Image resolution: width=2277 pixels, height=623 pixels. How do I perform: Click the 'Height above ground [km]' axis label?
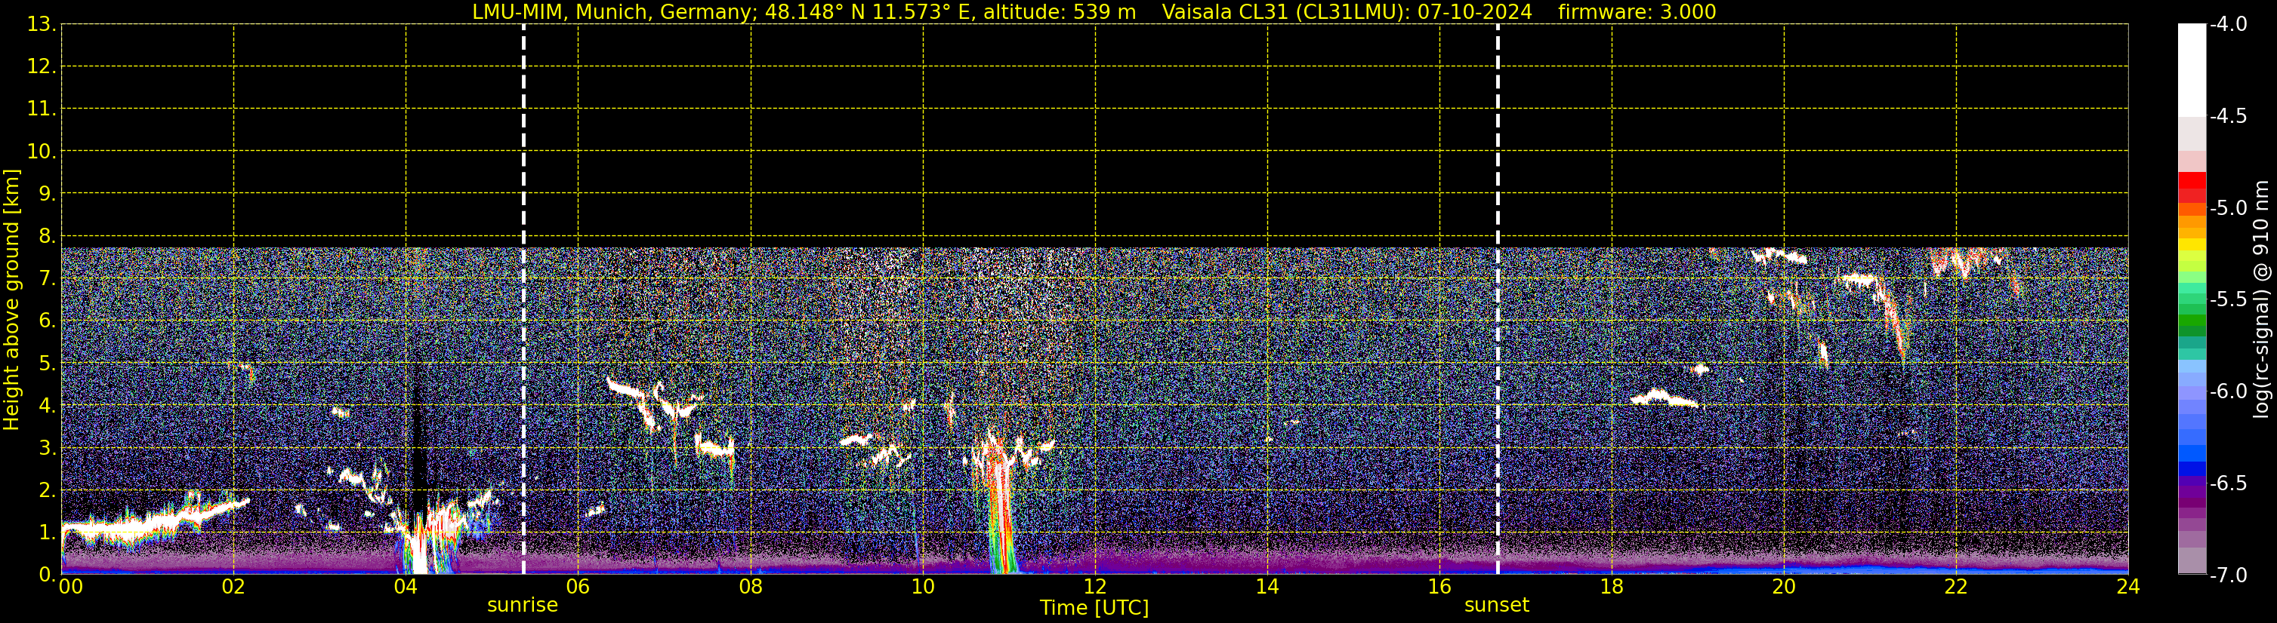click(11, 300)
